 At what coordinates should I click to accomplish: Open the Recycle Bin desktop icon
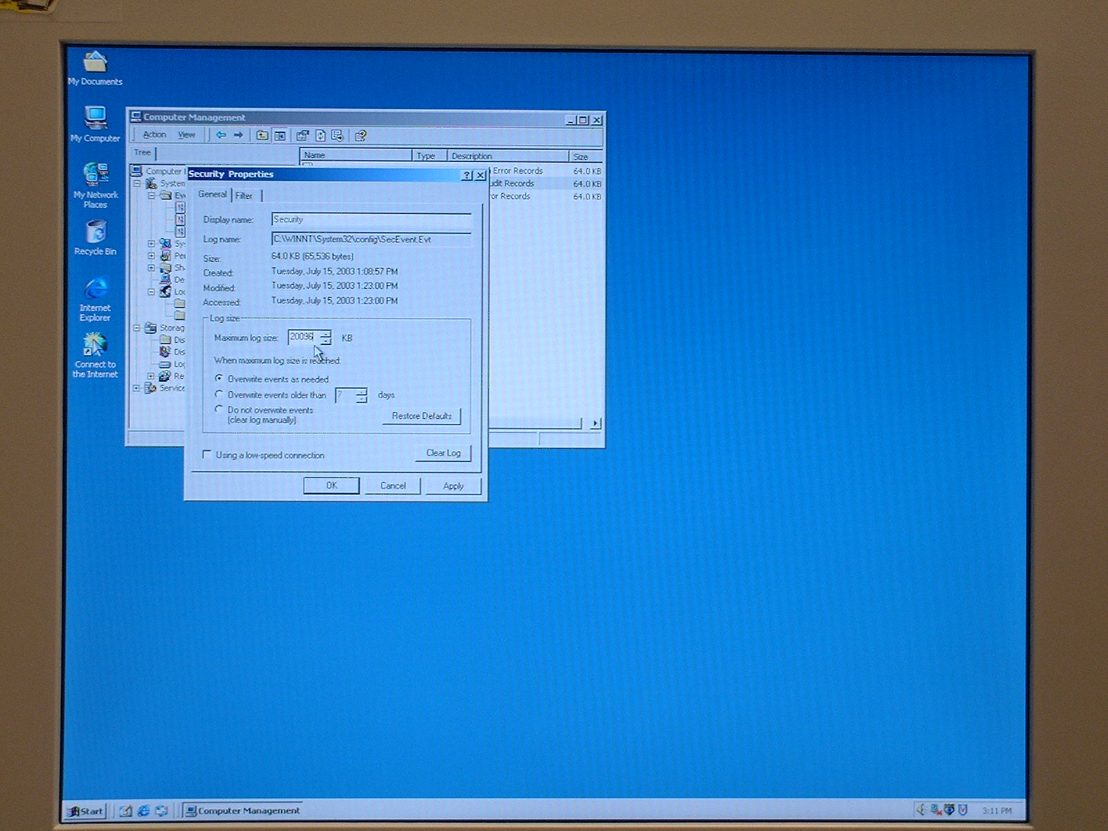click(x=96, y=237)
